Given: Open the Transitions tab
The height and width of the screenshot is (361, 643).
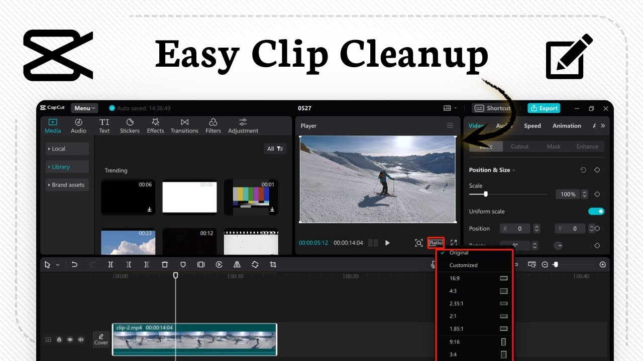Looking at the screenshot, I should click(184, 126).
